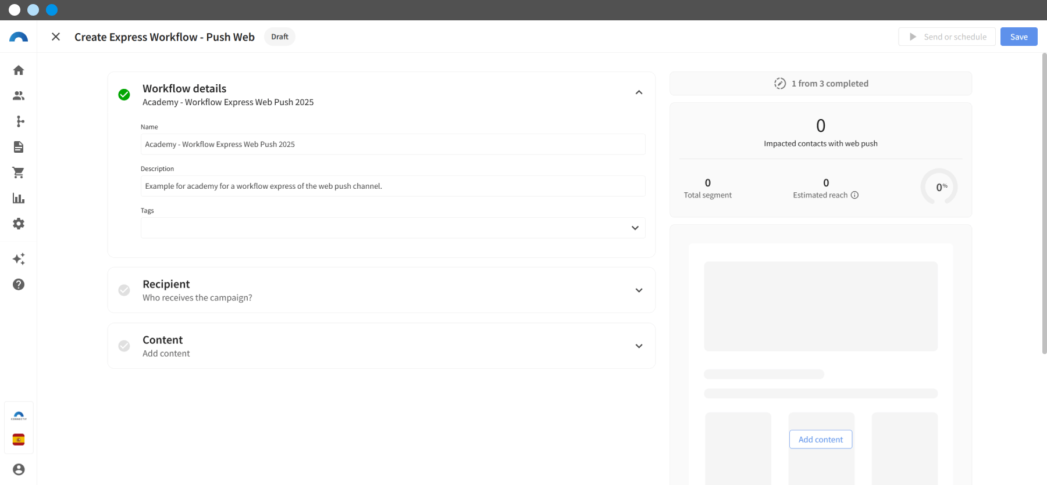1047x485 pixels.
Task: Click the Name input field
Action: 393,144
